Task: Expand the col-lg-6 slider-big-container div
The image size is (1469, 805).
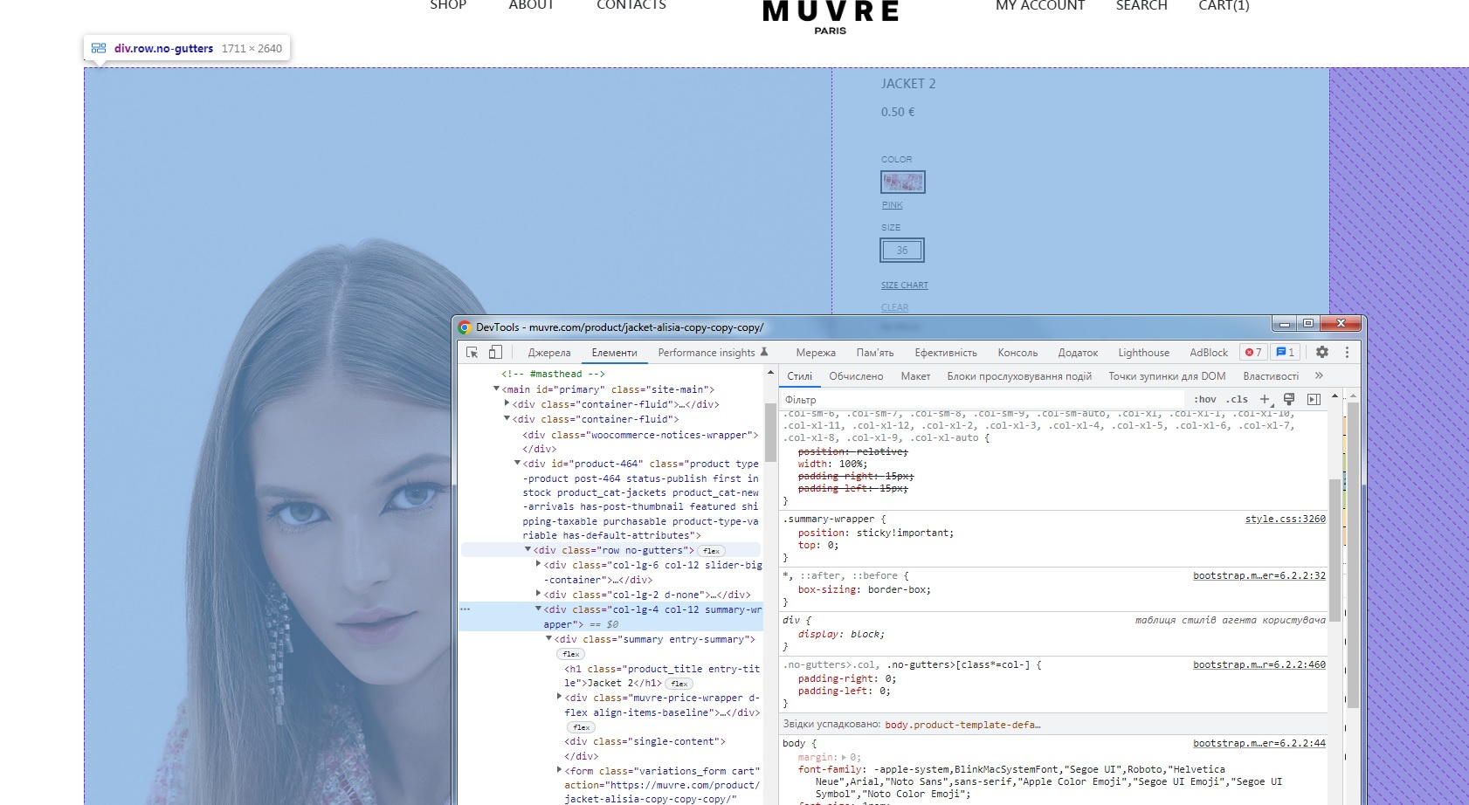Action: click(538, 564)
